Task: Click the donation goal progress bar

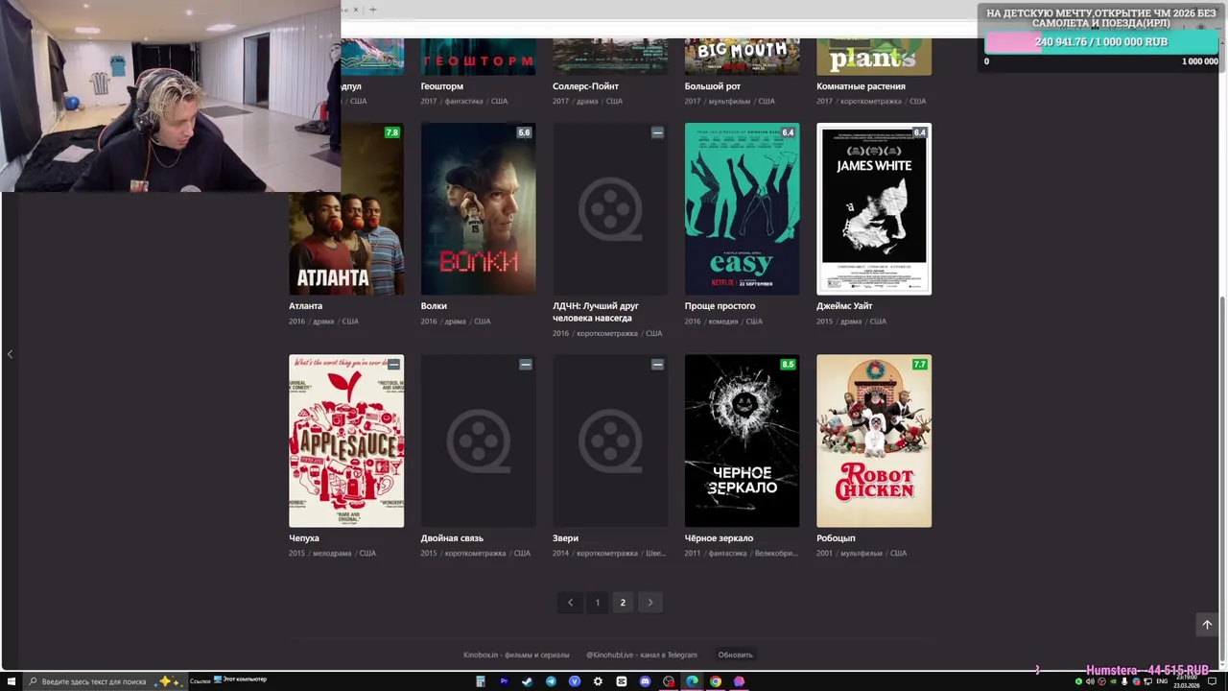Action: 1101,42
